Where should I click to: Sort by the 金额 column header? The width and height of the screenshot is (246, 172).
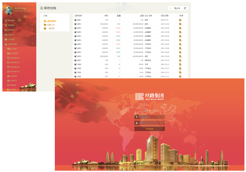[x=142, y=16]
